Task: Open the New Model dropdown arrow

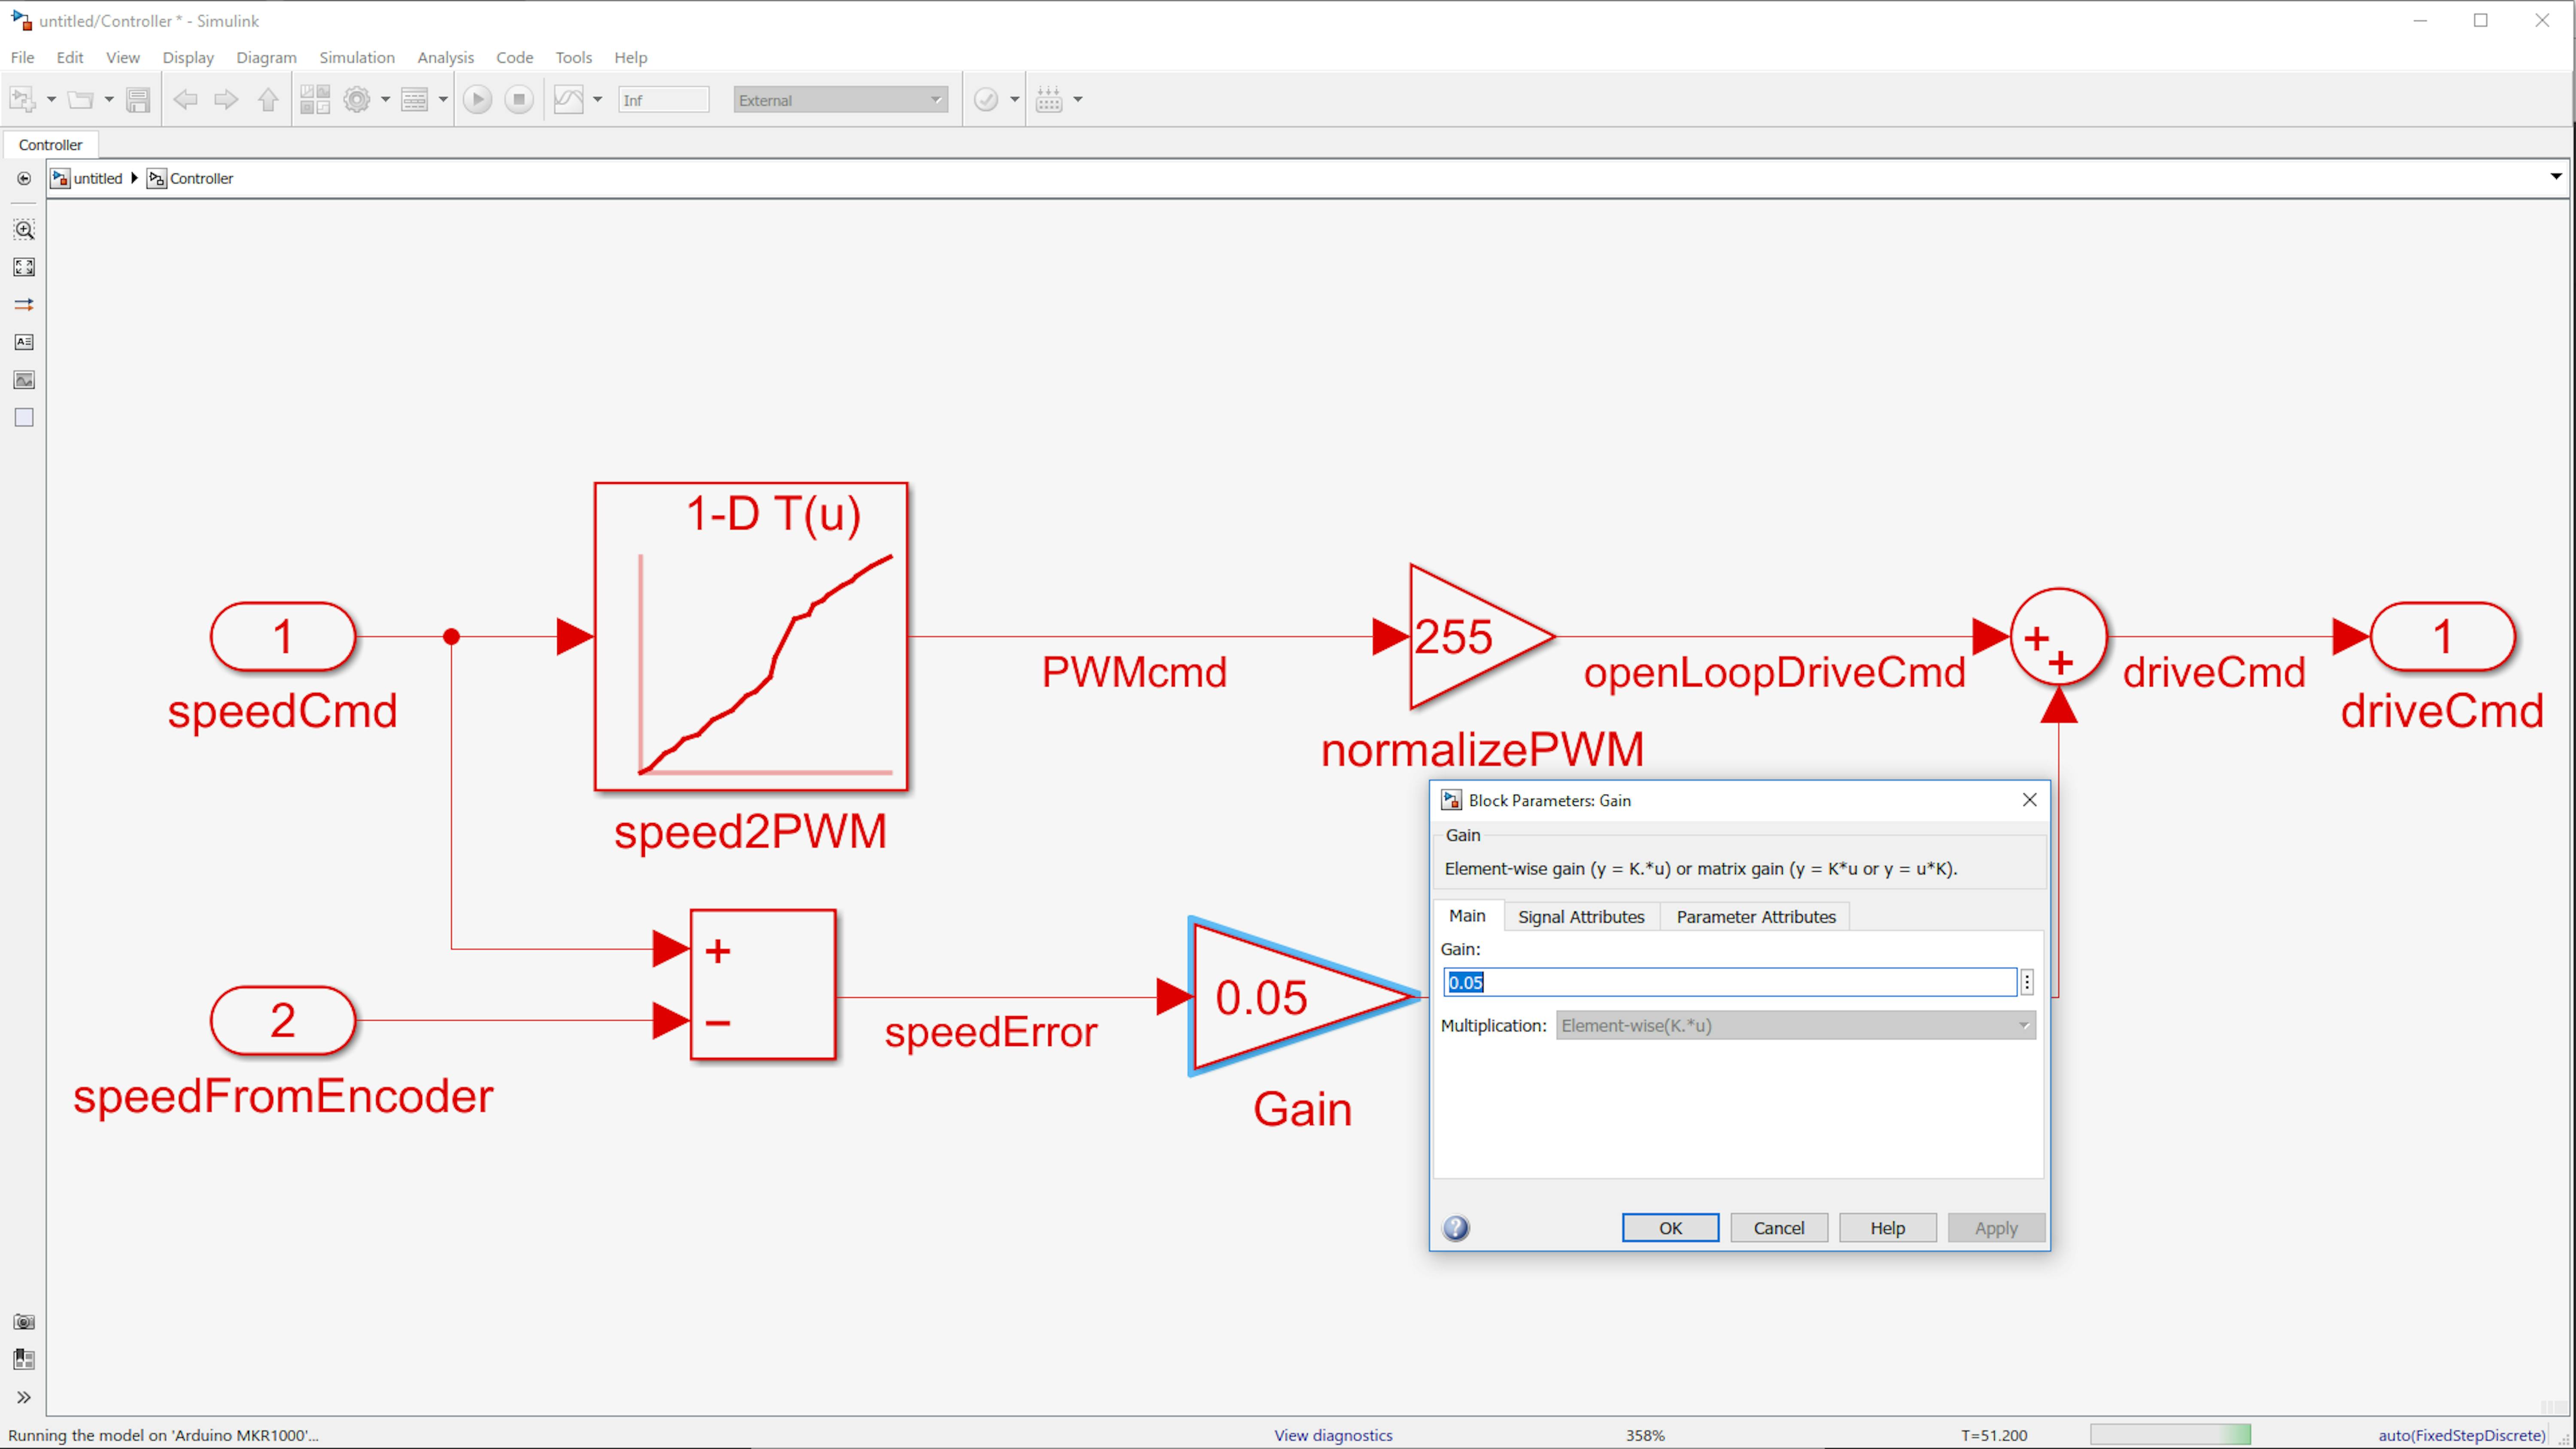Action: [51, 100]
